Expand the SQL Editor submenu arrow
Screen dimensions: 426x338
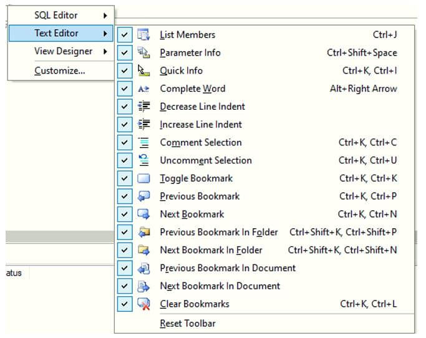[x=104, y=15]
